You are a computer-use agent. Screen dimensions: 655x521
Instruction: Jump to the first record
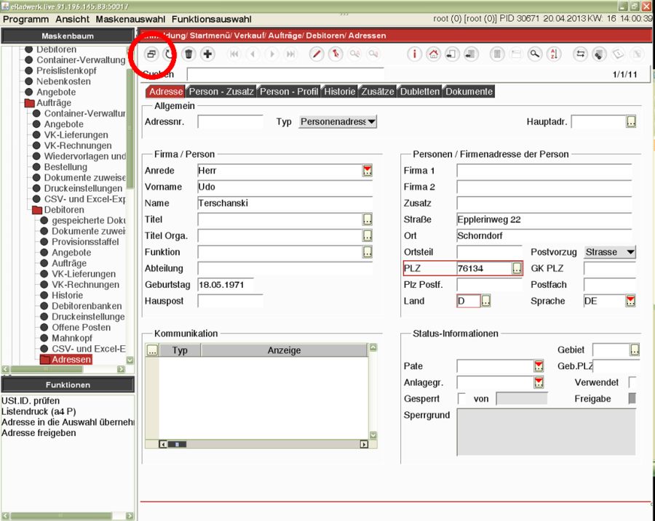234,54
